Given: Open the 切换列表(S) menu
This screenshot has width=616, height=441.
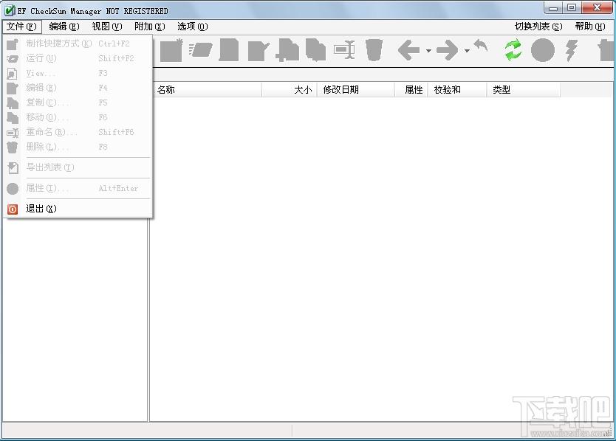Looking at the screenshot, I should click(x=538, y=27).
